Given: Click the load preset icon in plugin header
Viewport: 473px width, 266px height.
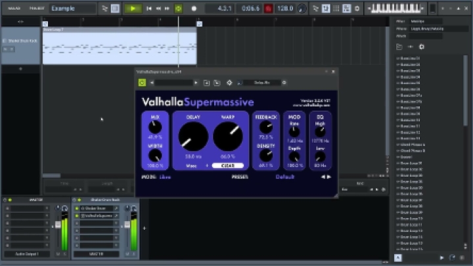Looking at the screenshot, I should tap(217, 82).
